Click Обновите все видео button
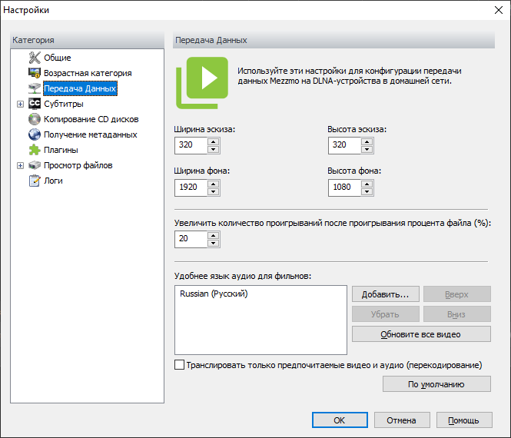Screen dimensions: 511x438 [x=420, y=334]
